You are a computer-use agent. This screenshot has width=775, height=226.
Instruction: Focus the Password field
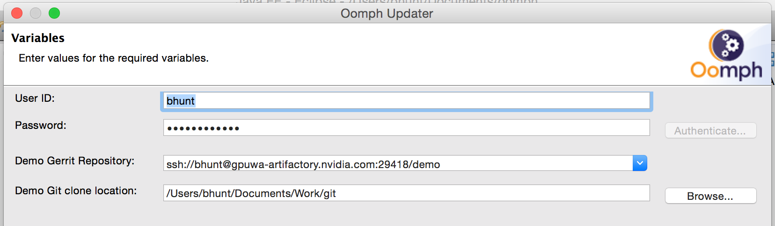coord(406,127)
